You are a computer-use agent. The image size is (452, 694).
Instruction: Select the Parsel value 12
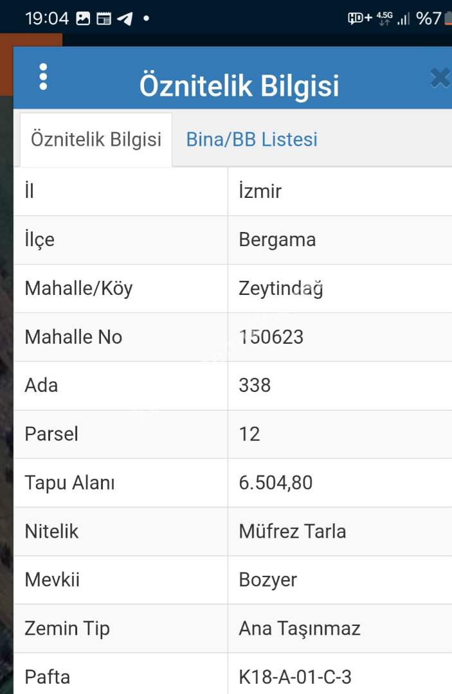[x=249, y=434]
